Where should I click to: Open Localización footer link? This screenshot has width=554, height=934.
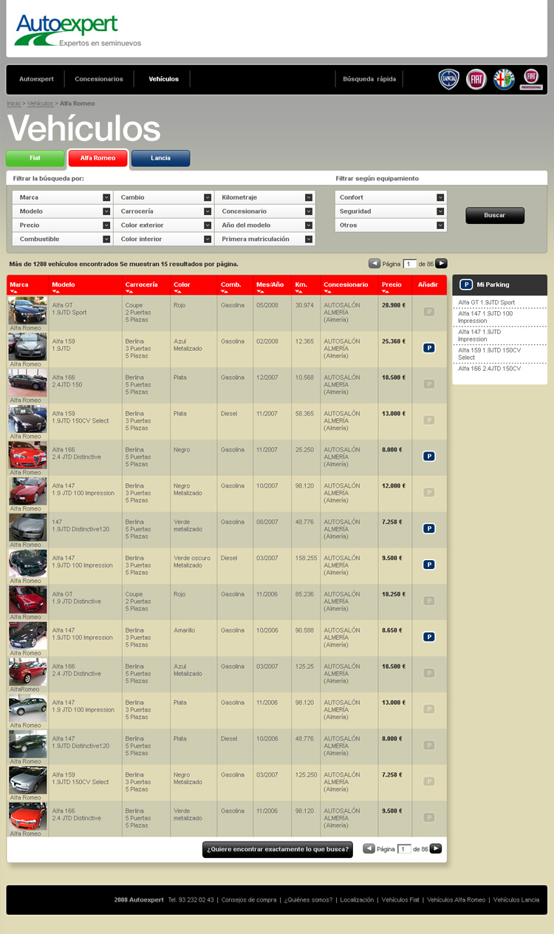(x=357, y=900)
